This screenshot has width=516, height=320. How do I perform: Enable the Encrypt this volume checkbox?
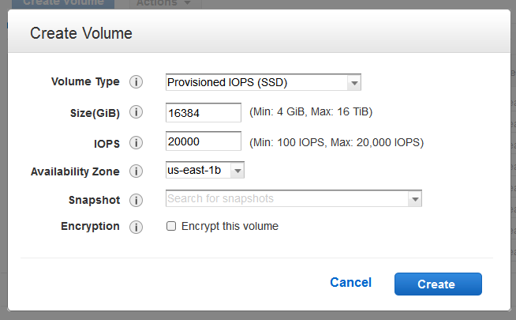tap(171, 227)
